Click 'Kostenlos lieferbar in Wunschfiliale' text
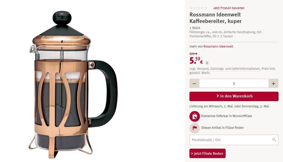 [x=226, y=116]
